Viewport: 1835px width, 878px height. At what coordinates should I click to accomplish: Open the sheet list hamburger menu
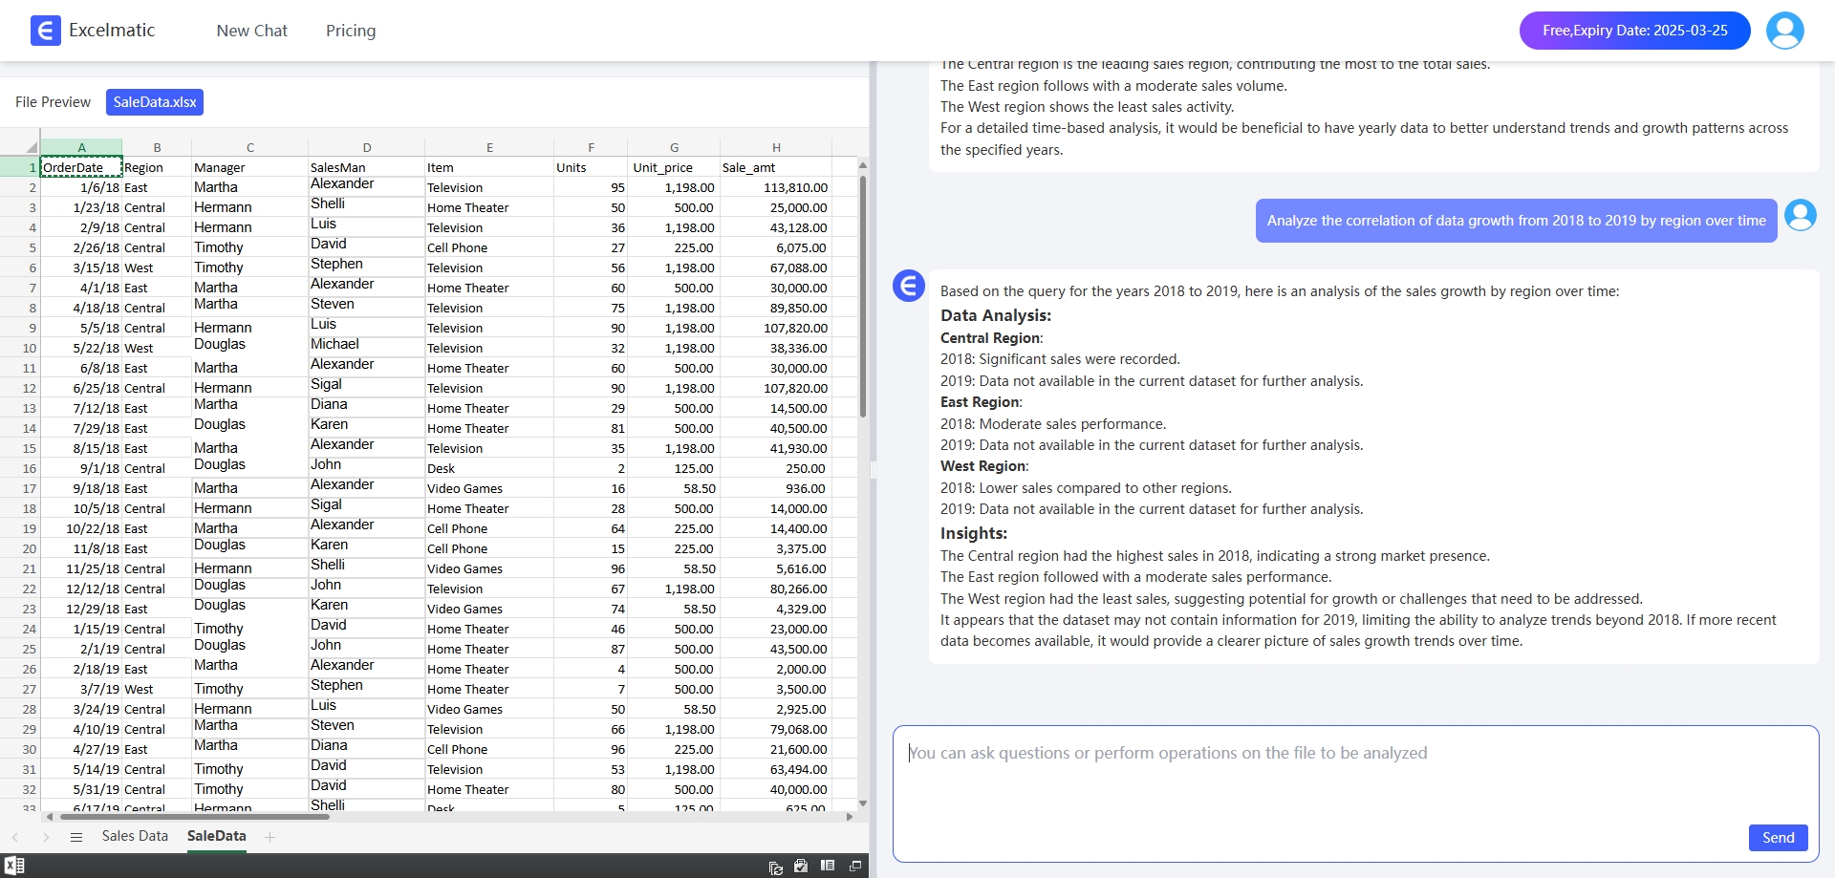click(76, 837)
